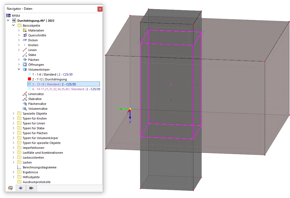Click the Volumensätze icon
This screenshot has width=290, height=198.
25,109
